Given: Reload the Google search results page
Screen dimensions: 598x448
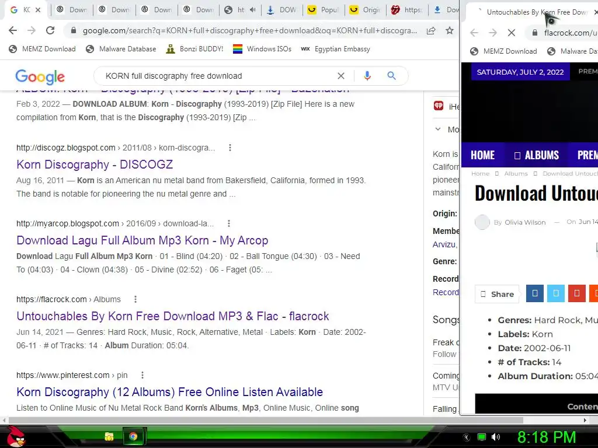Looking at the screenshot, I should pyautogui.click(x=50, y=30).
